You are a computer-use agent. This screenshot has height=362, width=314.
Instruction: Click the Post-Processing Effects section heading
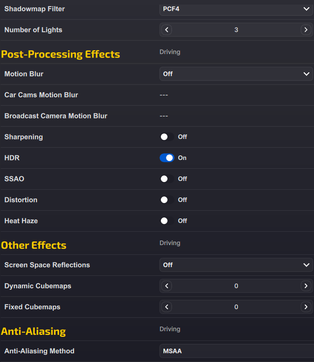(61, 54)
